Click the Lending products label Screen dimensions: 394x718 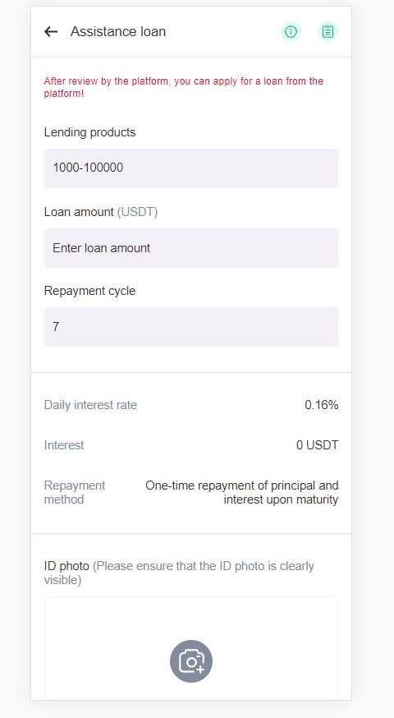click(x=89, y=132)
